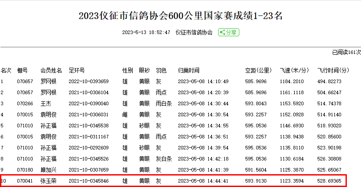Click loft number 070266
This screenshot has width=361, height=187.
[x=25, y=103]
